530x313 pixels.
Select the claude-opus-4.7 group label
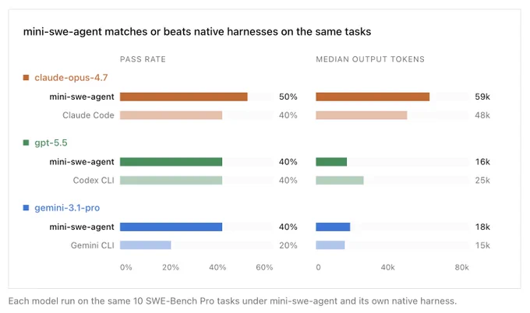coord(71,78)
